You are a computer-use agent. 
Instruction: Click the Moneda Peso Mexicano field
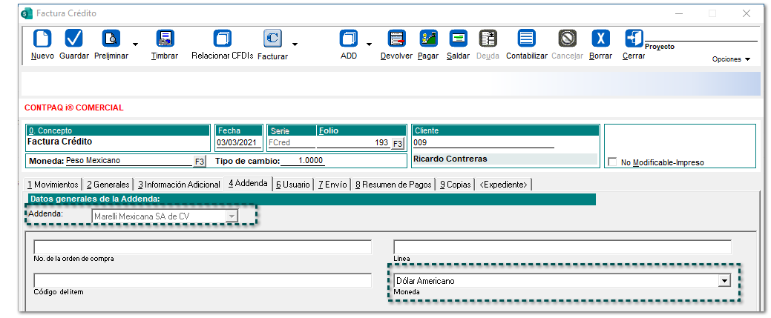pos(129,161)
